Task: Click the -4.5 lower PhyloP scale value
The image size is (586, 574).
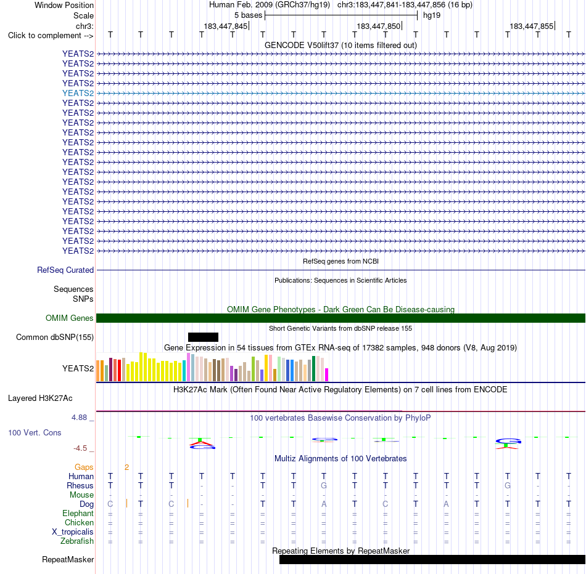Action: tap(80, 448)
